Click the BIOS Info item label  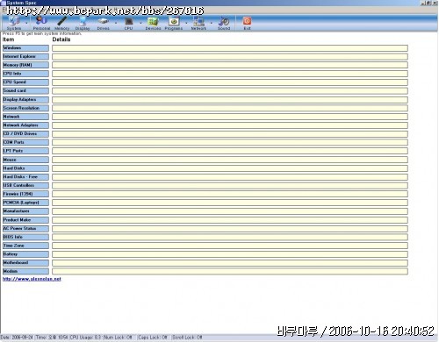click(x=25, y=237)
